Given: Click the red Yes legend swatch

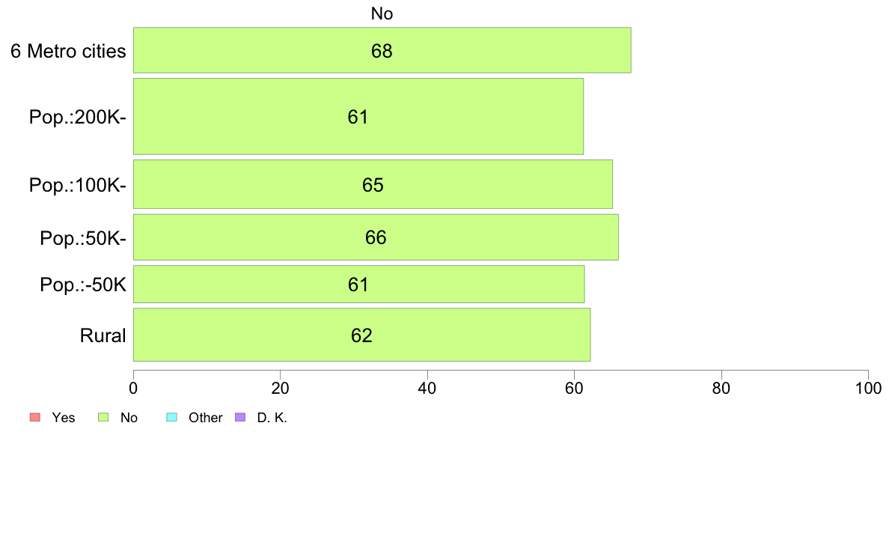Looking at the screenshot, I should click(x=35, y=417).
